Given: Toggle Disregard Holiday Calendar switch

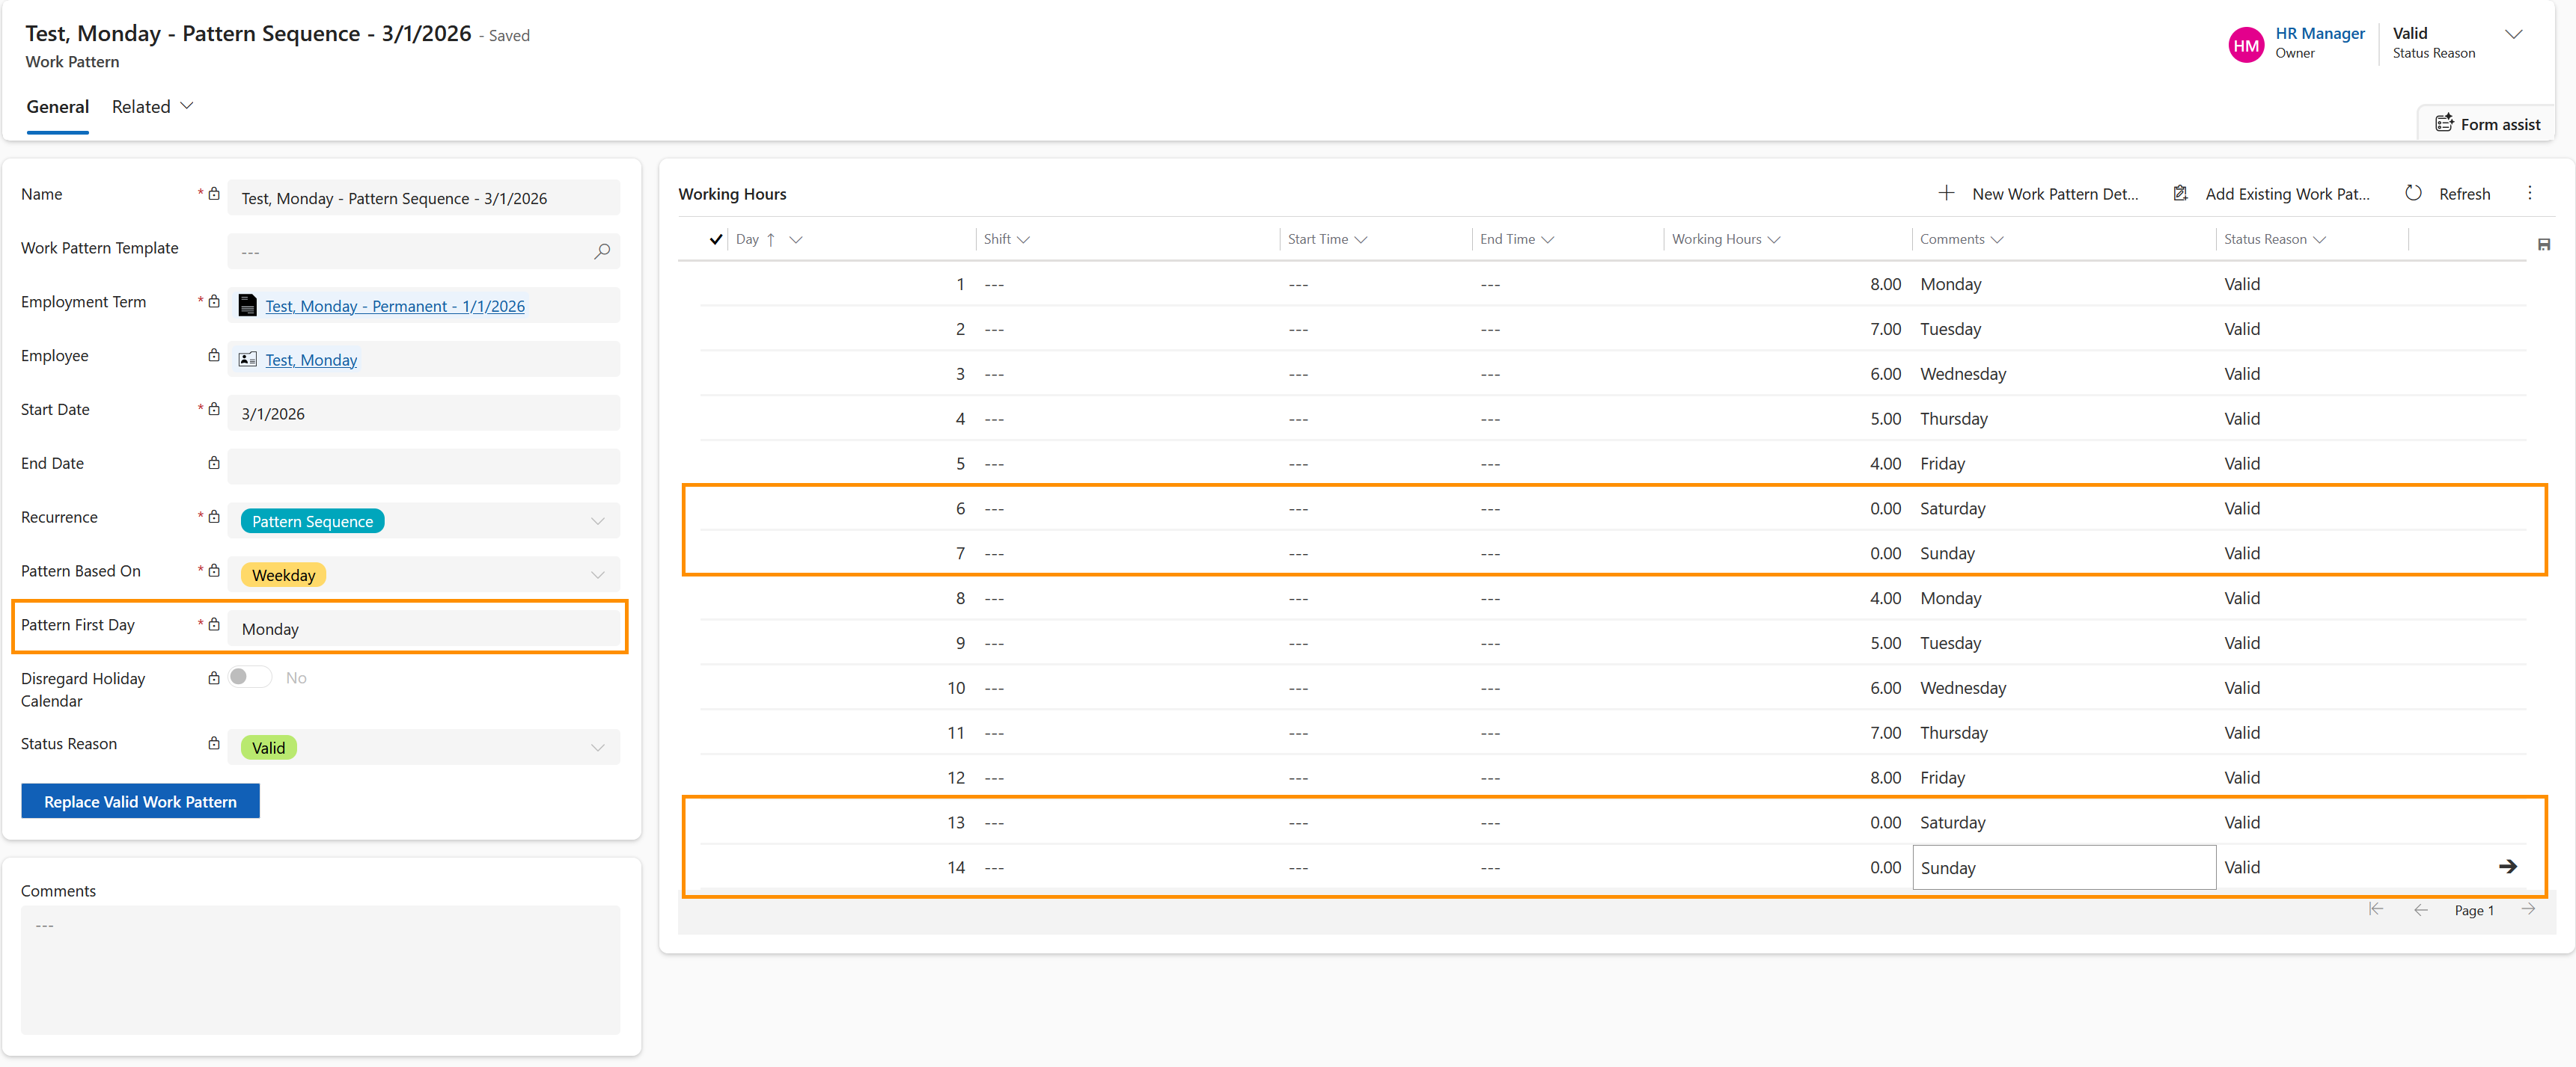Looking at the screenshot, I should 249,677.
